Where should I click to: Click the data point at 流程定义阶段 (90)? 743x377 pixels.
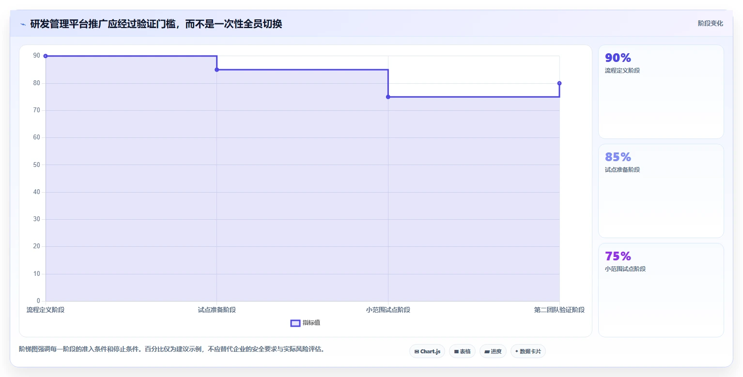(46, 56)
